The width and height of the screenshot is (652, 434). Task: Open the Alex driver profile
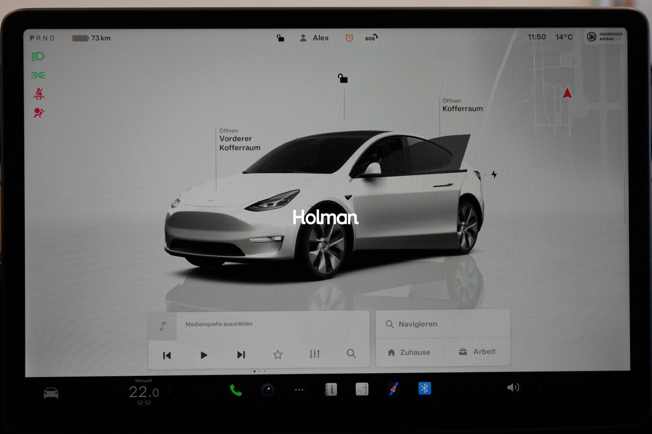click(x=314, y=38)
